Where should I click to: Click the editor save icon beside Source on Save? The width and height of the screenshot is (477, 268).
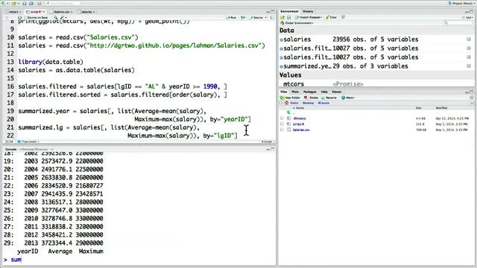(20, 18)
